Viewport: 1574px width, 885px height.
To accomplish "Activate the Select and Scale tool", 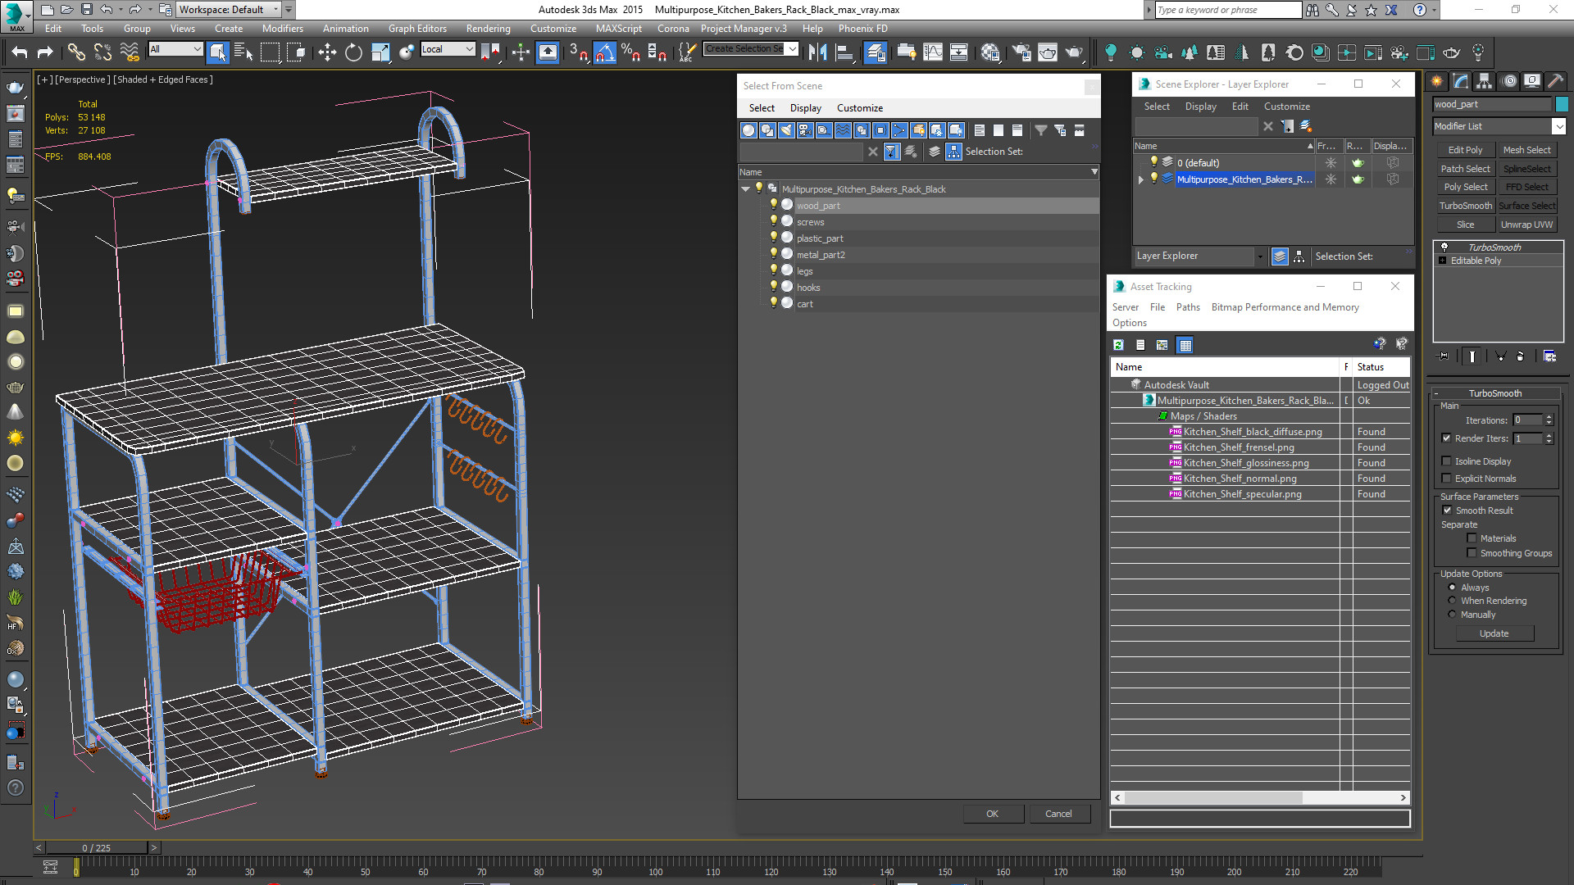I will pos(380,52).
